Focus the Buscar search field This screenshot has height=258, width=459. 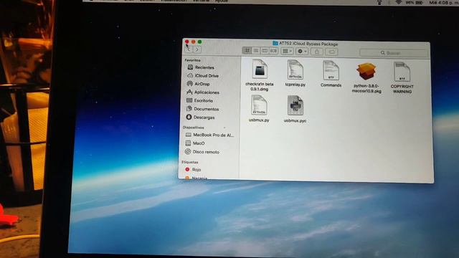(393, 53)
